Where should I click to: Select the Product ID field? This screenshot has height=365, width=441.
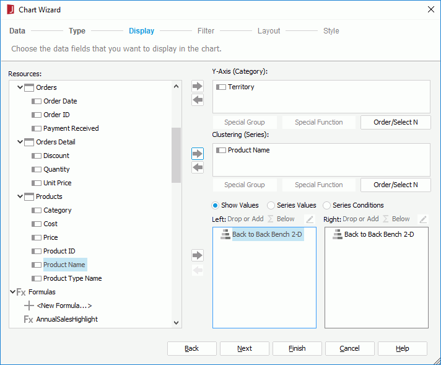[x=59, y=252]
